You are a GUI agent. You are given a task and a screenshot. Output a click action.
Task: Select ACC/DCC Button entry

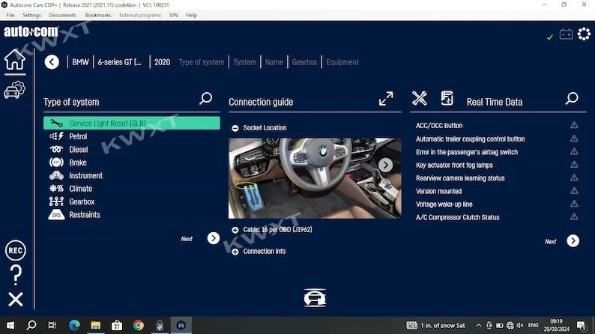pos(439,126)
